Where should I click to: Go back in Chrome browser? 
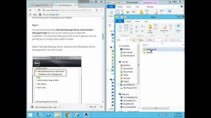coord(30,10)
